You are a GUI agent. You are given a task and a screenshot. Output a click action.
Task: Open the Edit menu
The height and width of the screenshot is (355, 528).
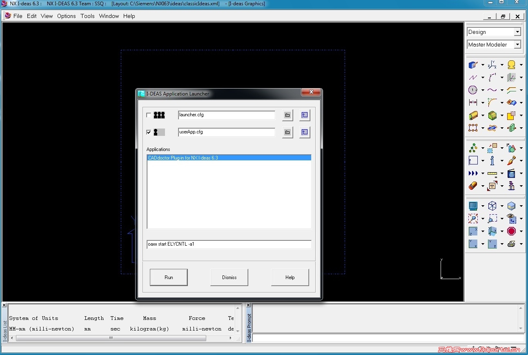click(32, 16)
